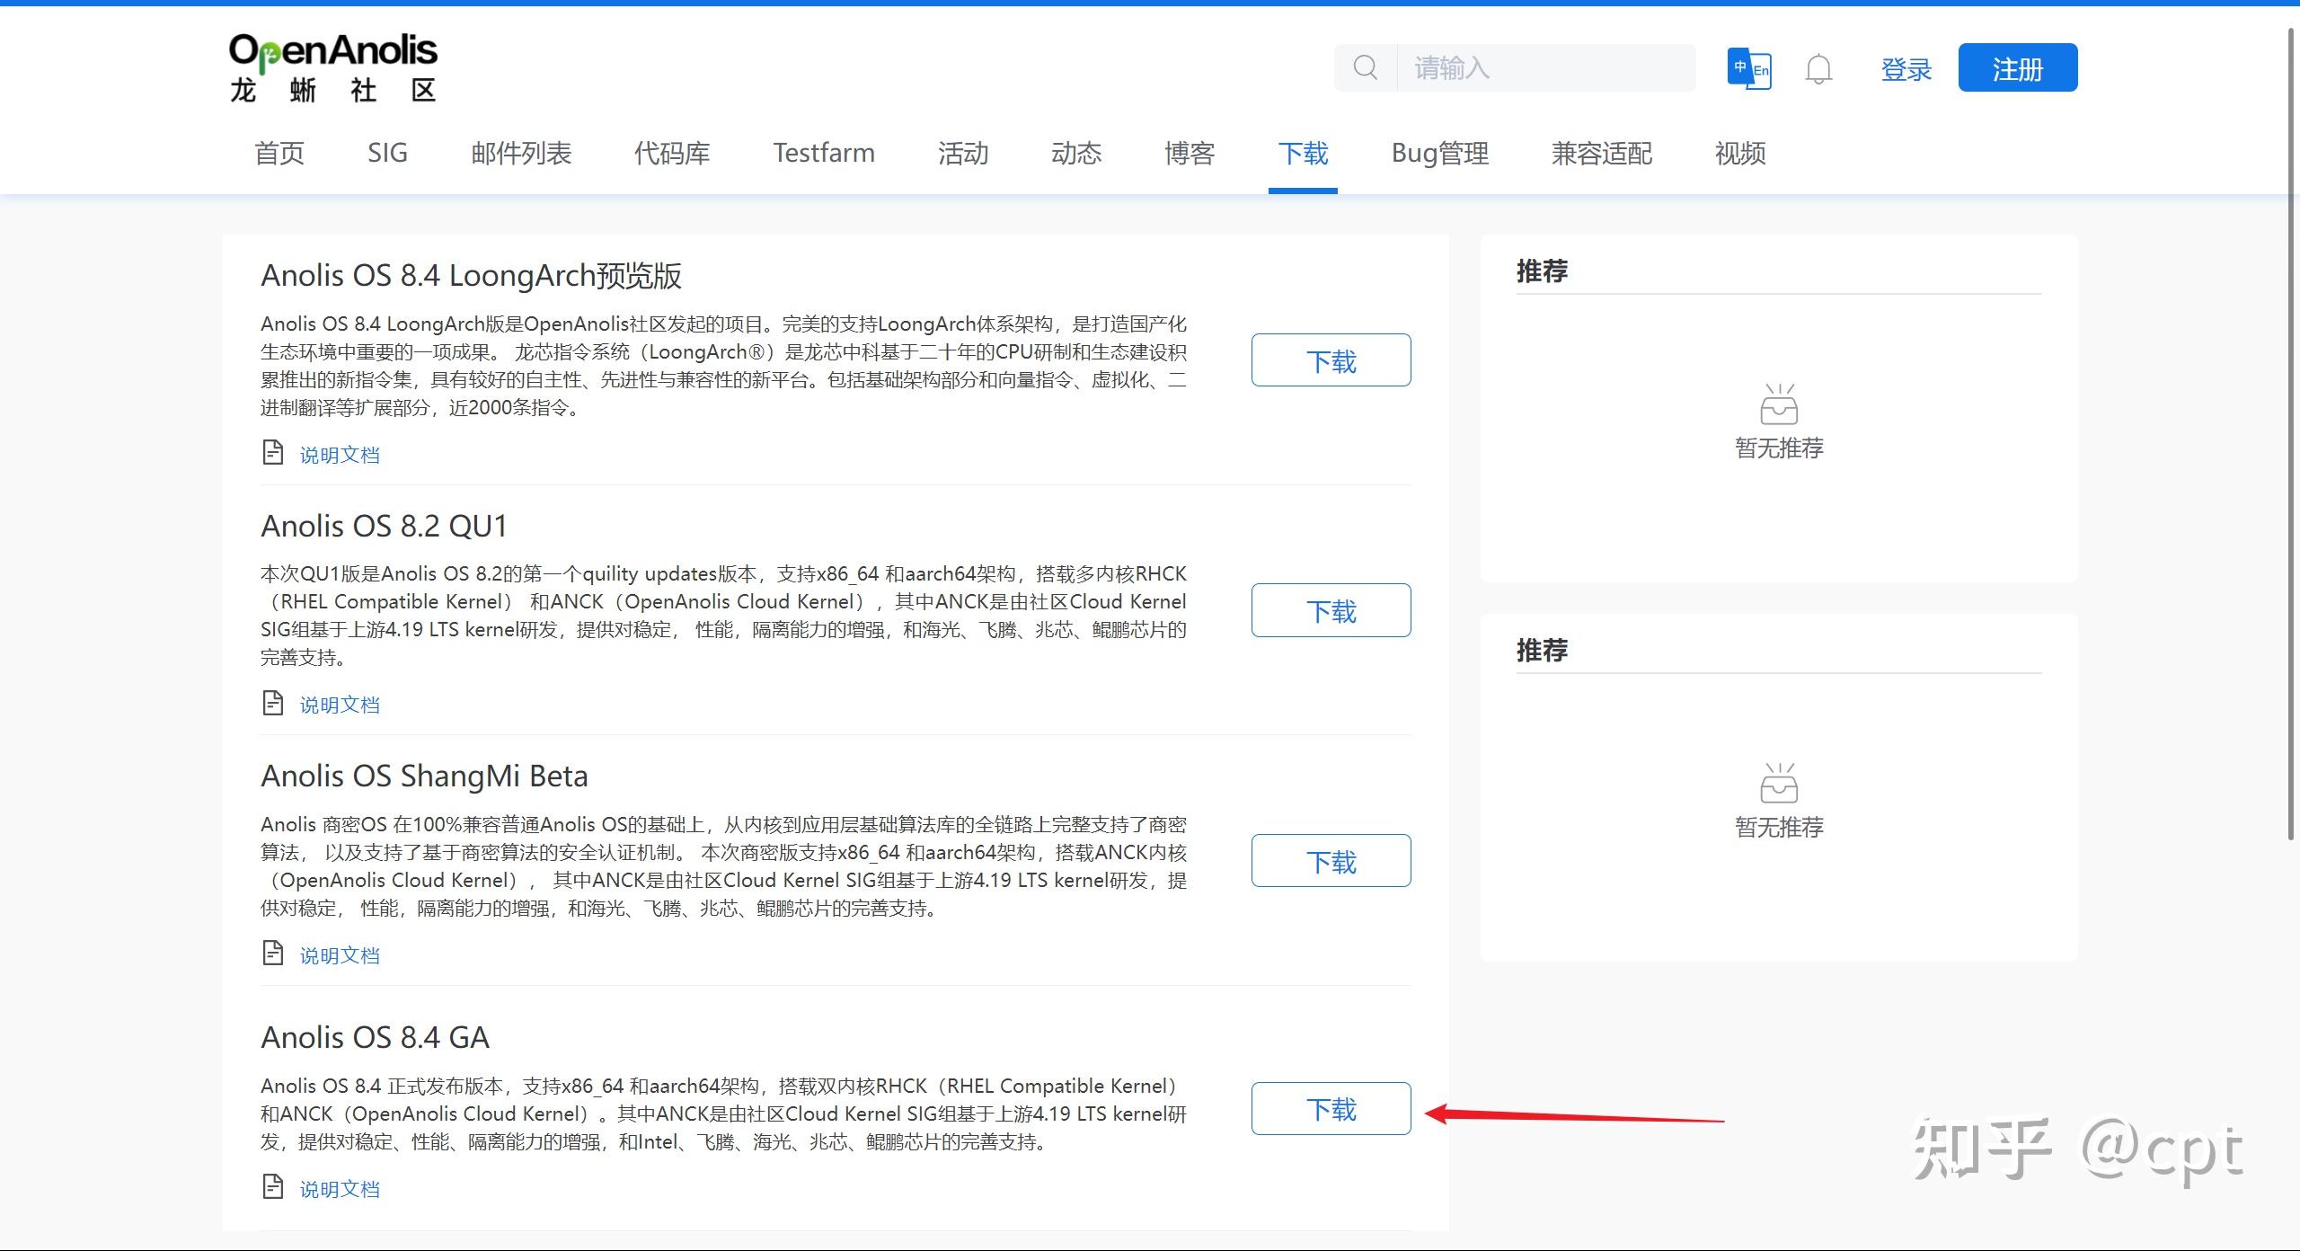Open the Bug管理 menu item
Screen dimensions: 2300x1251
click(x=1439, y=153)
